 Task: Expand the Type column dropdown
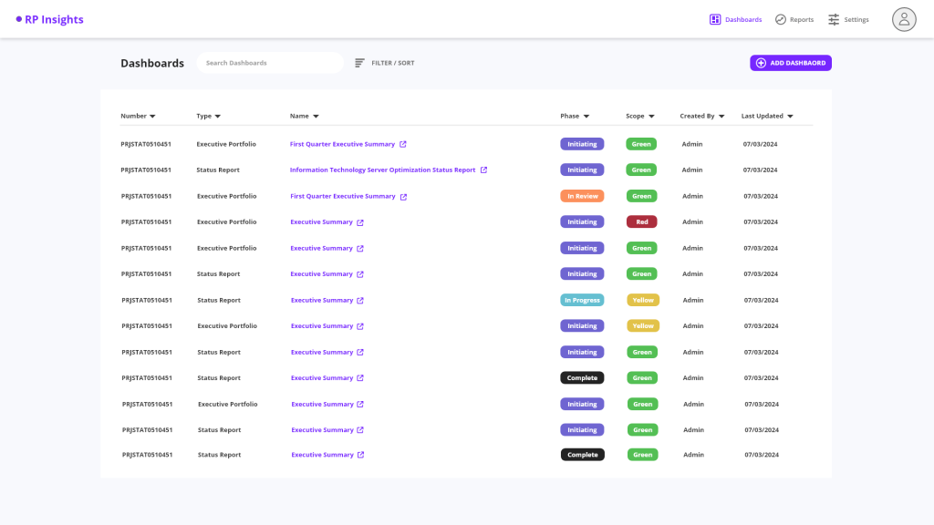pos(217,117)
